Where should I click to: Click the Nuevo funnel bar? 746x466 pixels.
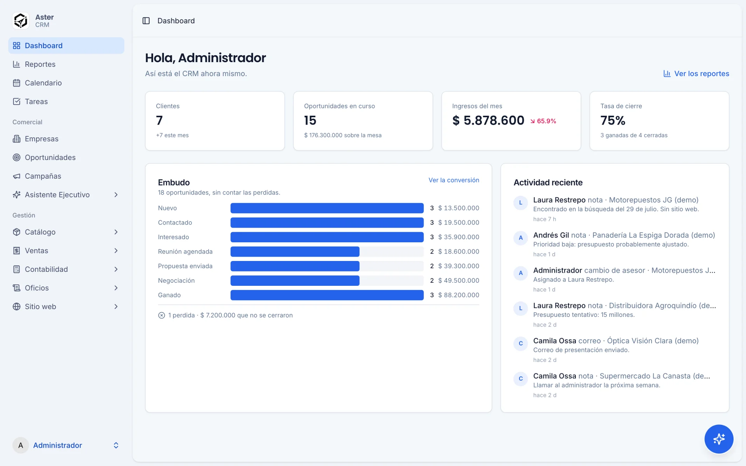tap(327, 208)
